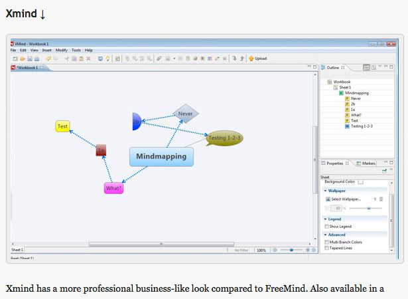Click the Zoom out minus icon

click(x=275, y=250)
